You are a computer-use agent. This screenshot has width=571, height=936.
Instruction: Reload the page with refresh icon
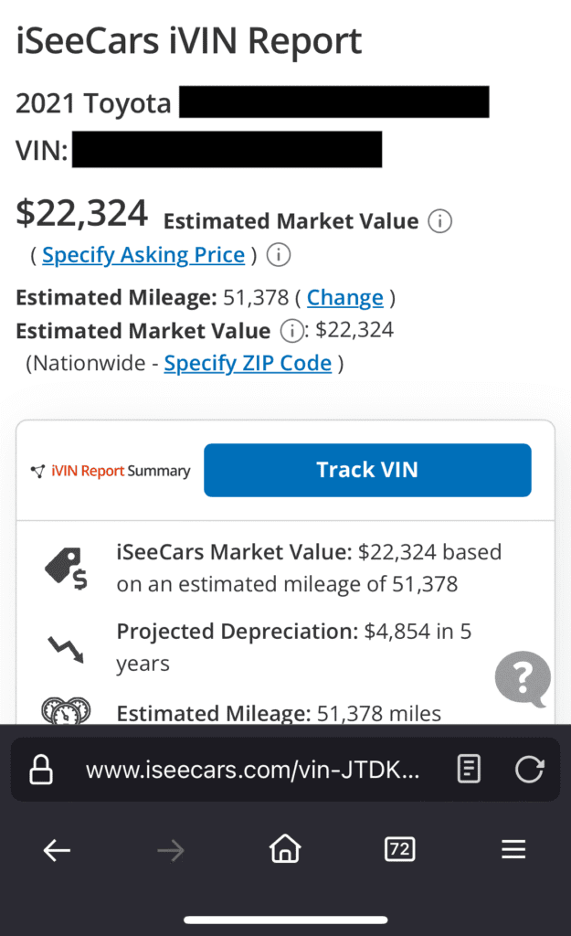coord(529,768)
